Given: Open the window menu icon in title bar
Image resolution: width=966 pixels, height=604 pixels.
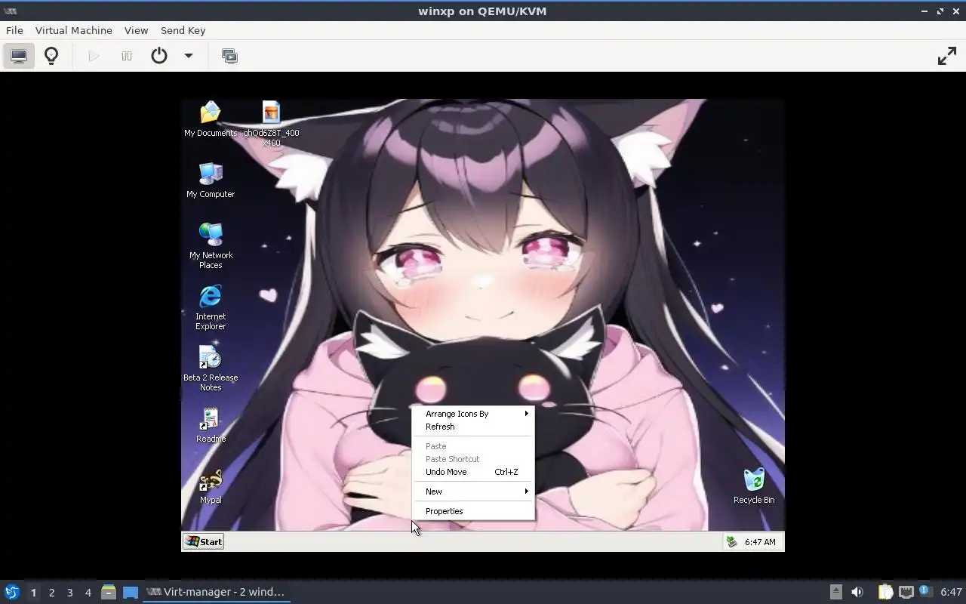Looking at the screenshot, I should [11, 11].
